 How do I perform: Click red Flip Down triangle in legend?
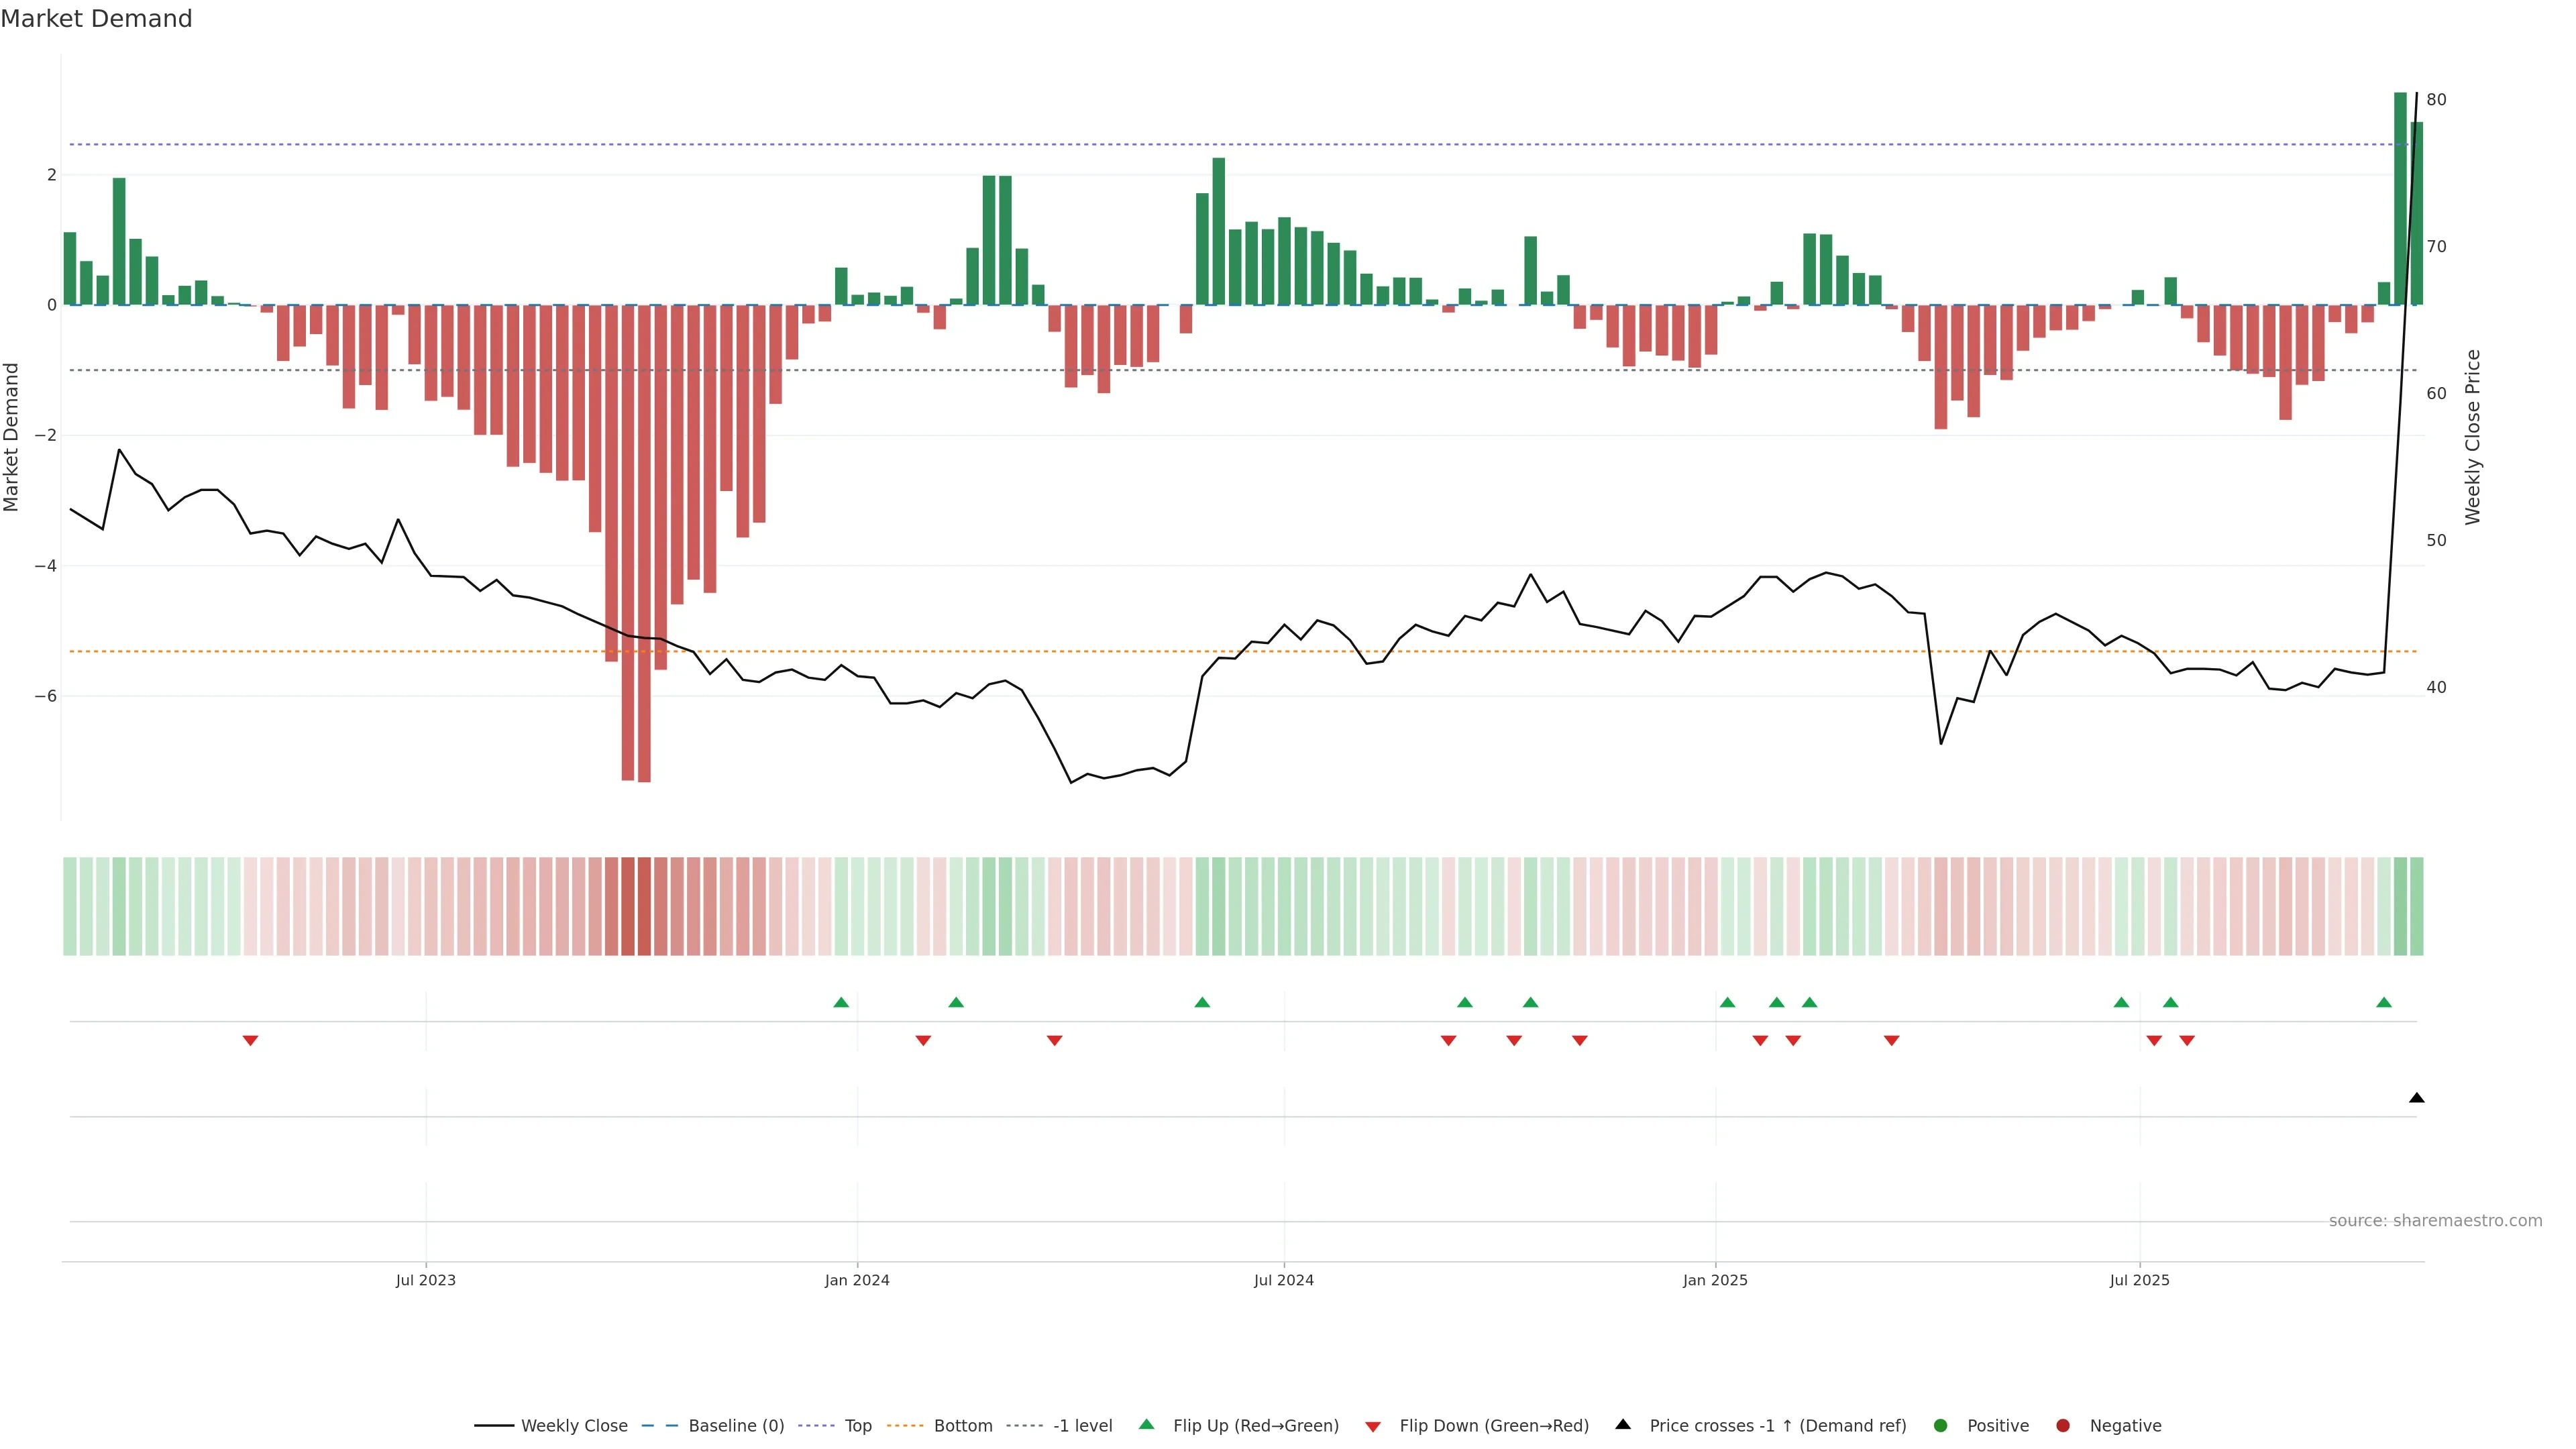1373,1427
